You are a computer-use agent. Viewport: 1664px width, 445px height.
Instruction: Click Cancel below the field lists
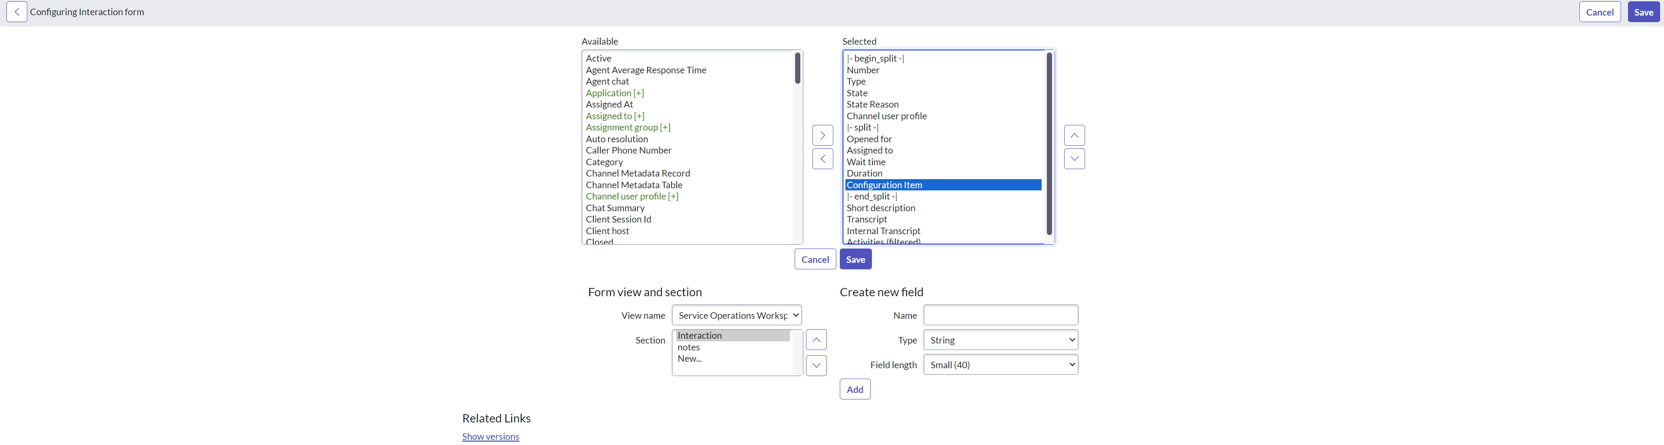[815, 260]
